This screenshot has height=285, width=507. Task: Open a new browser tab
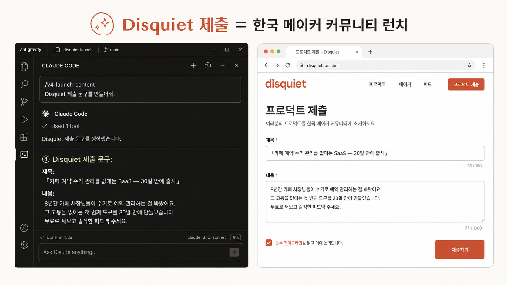[370, 52]
